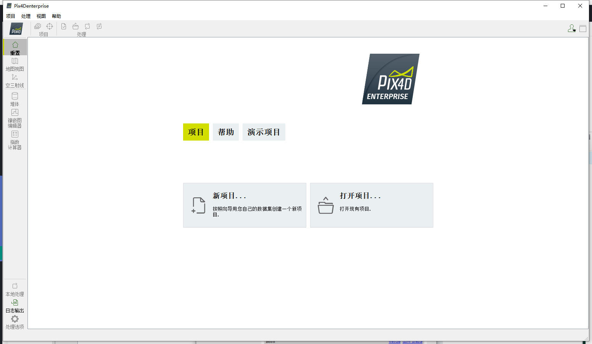
Task: Open the 帮助 menu in menu bar
Action: pos(56,16)
